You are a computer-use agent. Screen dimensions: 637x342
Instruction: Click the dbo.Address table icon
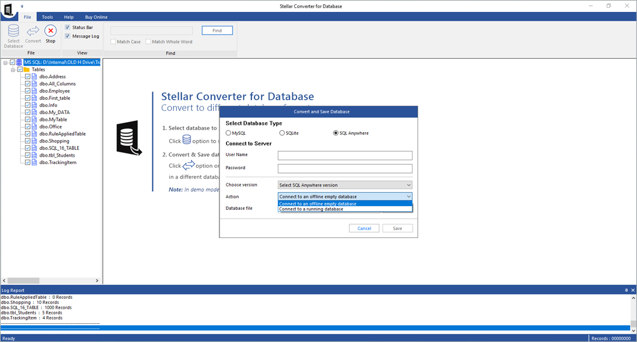click(35, 76)
